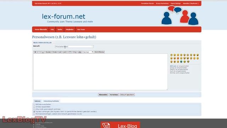Apply italic with the i button
Image resolution: width=227 pixels, height=128 pixels.
coord(39,52)
